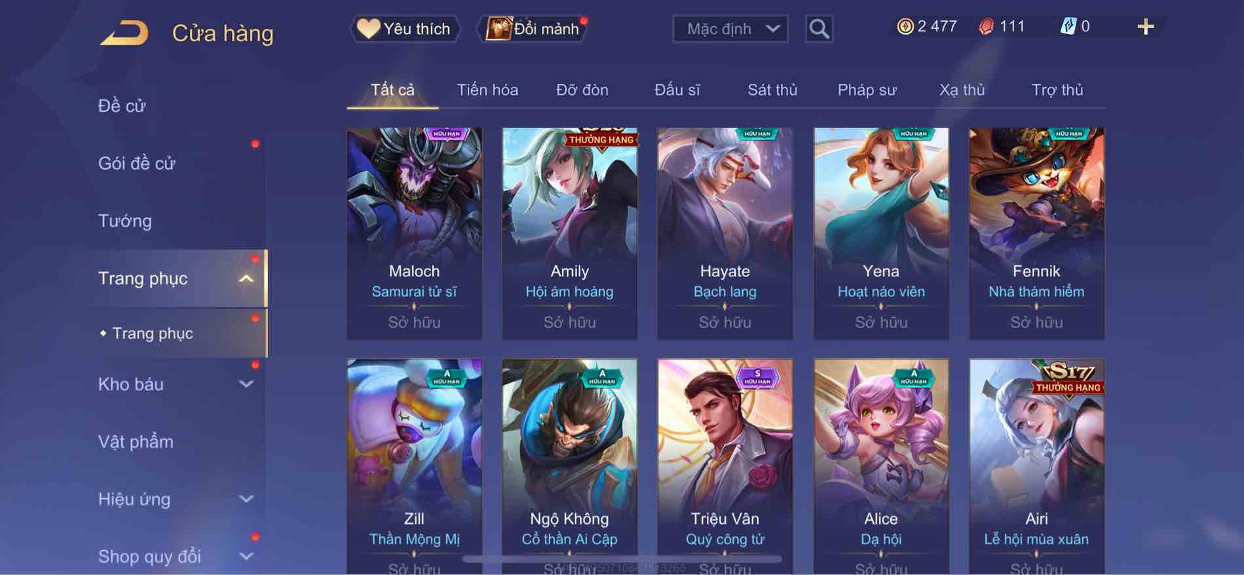Screen dimensions: 1244x575
Task: Go to Tướng in sidebar
Action: pyautogui.click(x=124, y=221)
